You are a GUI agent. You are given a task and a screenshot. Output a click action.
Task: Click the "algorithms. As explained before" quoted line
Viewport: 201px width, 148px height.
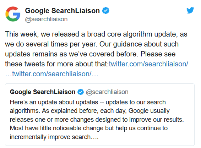coord(90,111)
